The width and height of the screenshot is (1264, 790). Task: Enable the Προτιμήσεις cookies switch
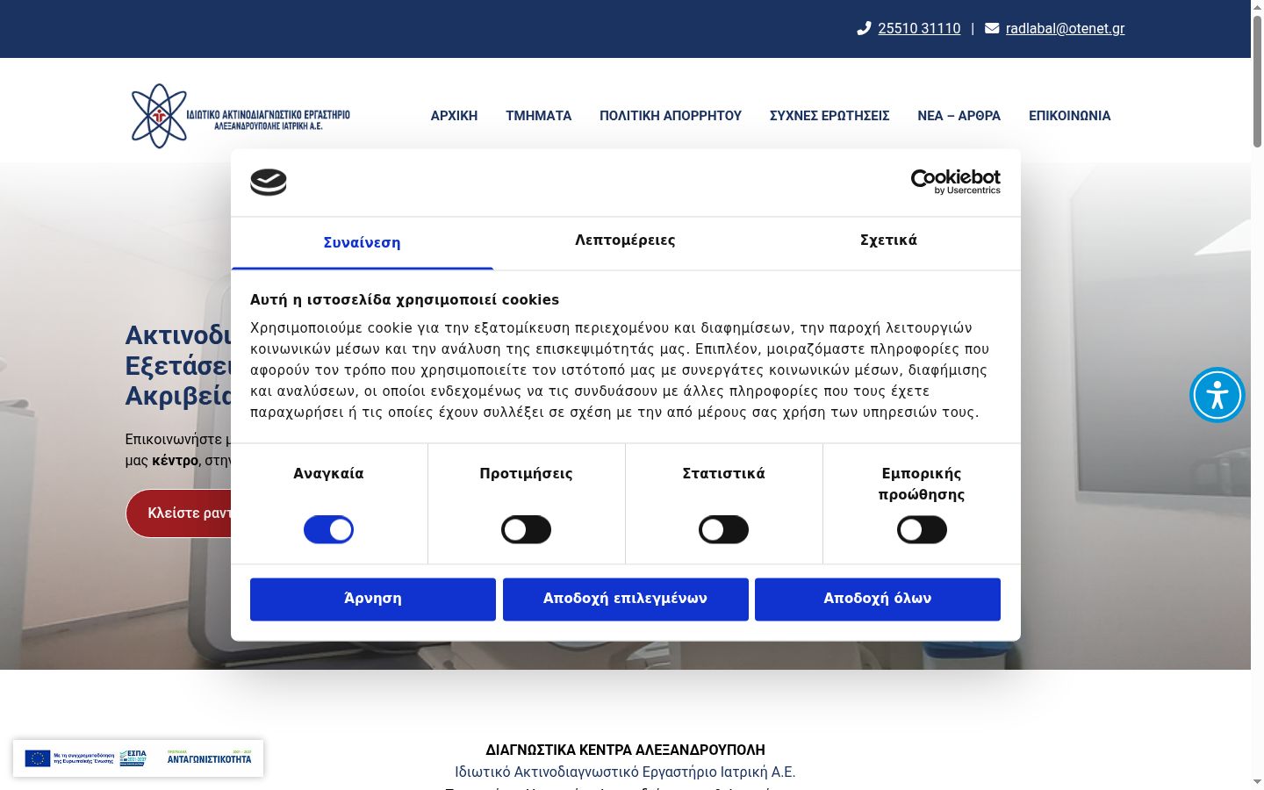coord(526,529)
